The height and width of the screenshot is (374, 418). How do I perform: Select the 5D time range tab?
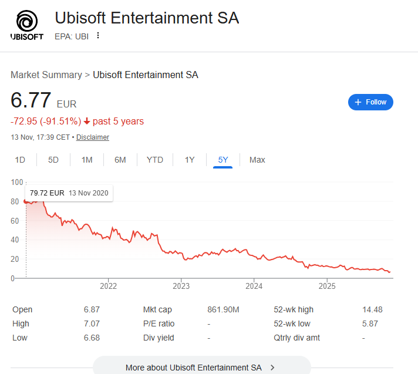click(x=53, y=160)
